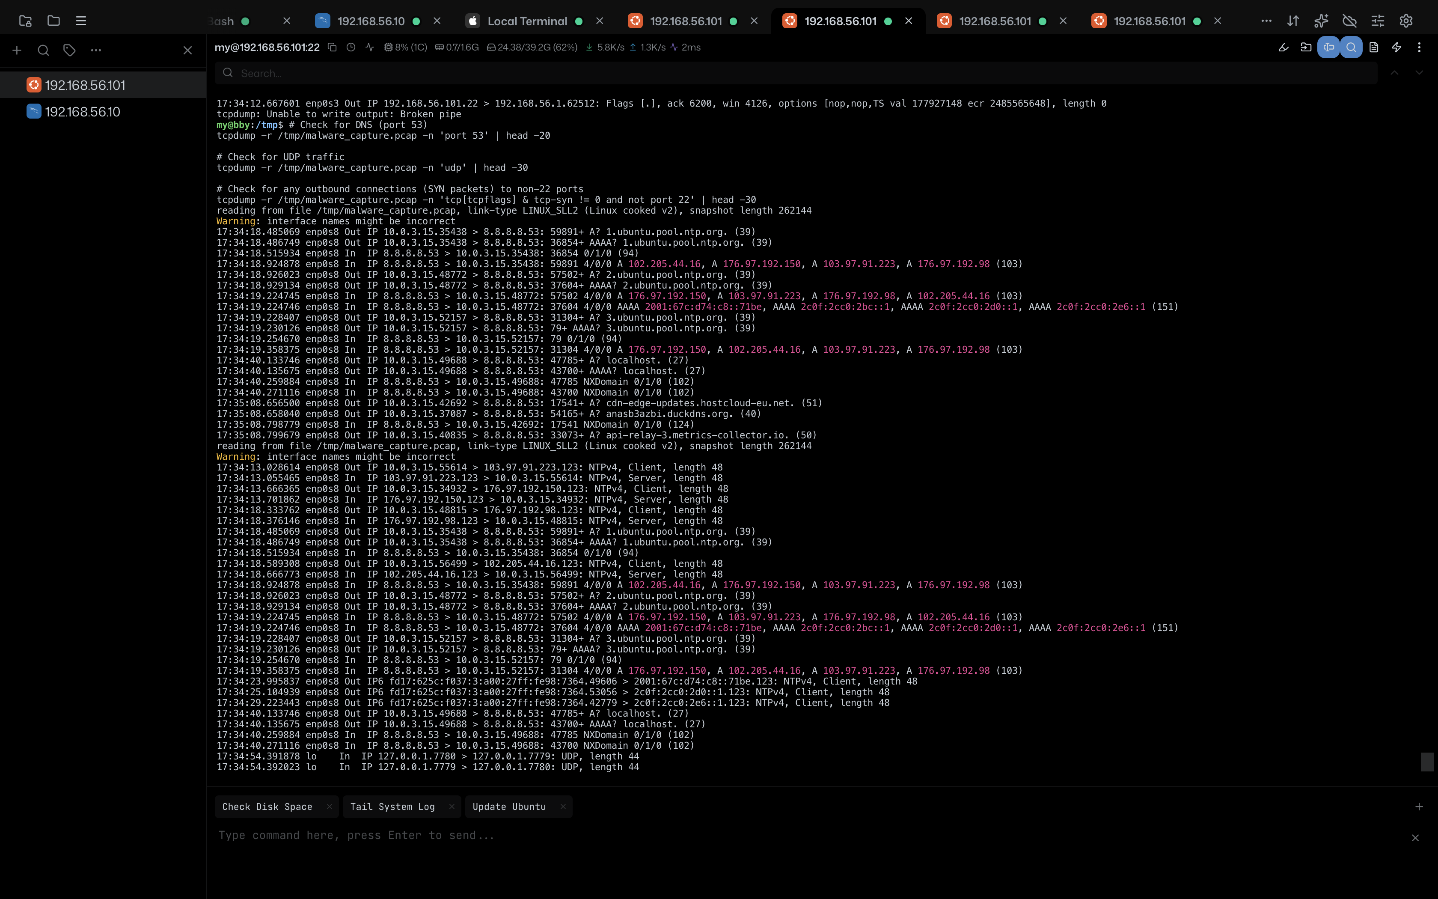Click the brush clear-terminal icon
The width and height of the screenshot is (1438, 899).
pyautogui.click(x=1284, y=47)
